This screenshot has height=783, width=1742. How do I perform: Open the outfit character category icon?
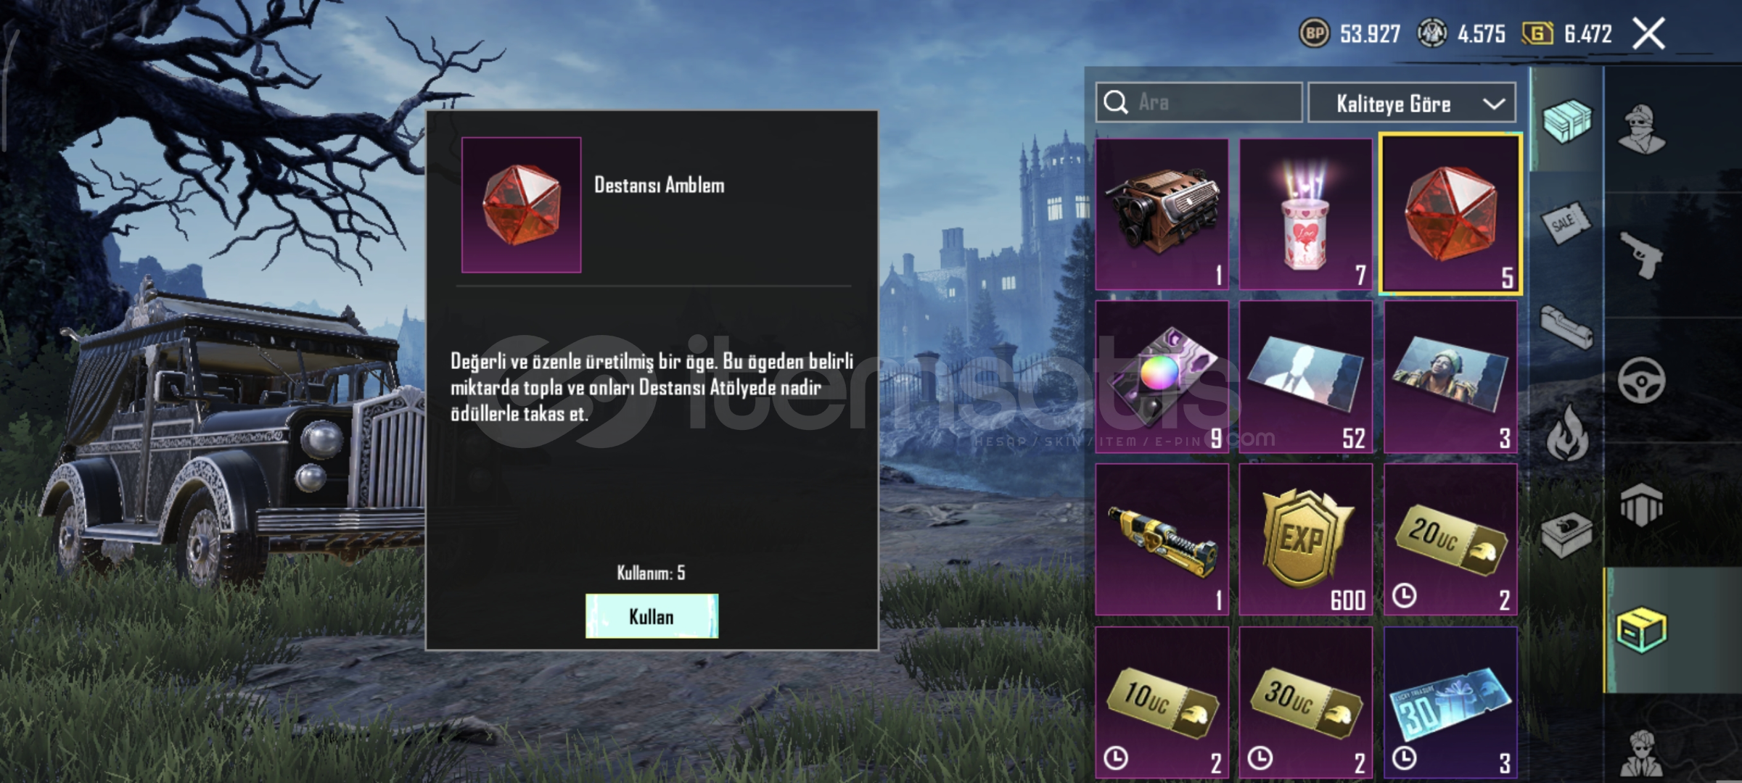click(x=1642, y=129)
